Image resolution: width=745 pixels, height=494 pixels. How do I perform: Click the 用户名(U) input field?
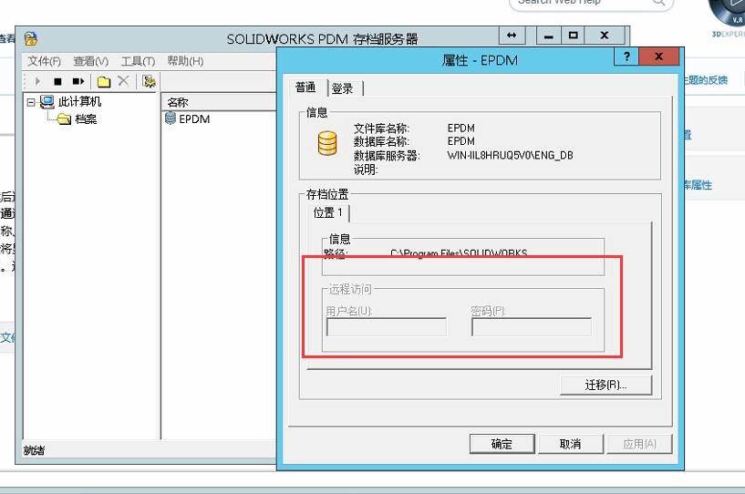point(387,327)
